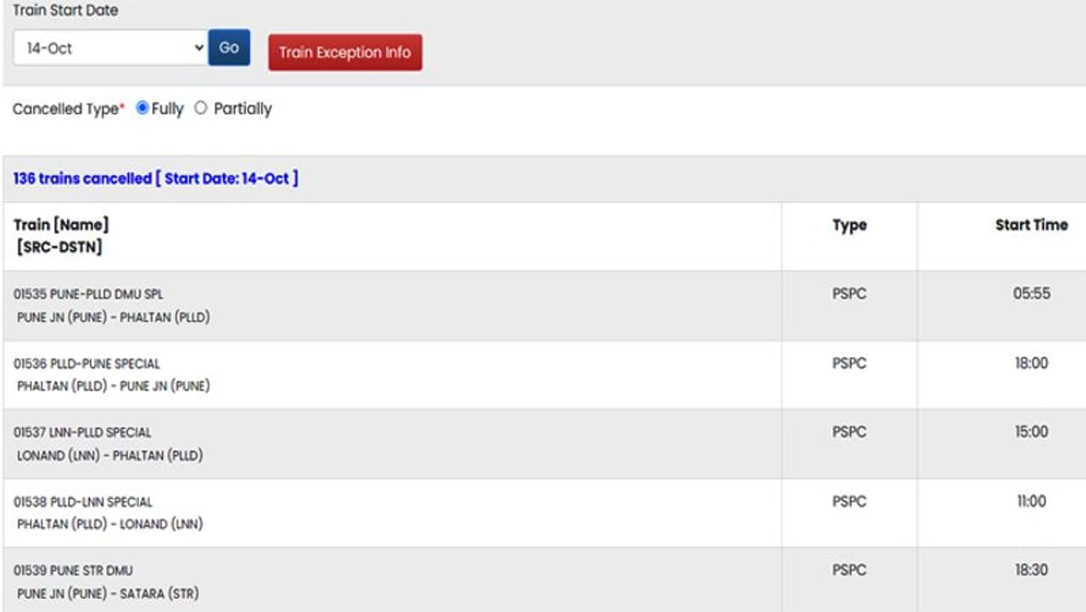1086x612 pixels.
Task: Select the Partially cancelled radio option
Action: [x=200, y=108]
